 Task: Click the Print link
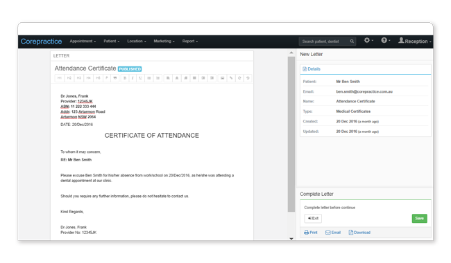[x=311, y=233]
